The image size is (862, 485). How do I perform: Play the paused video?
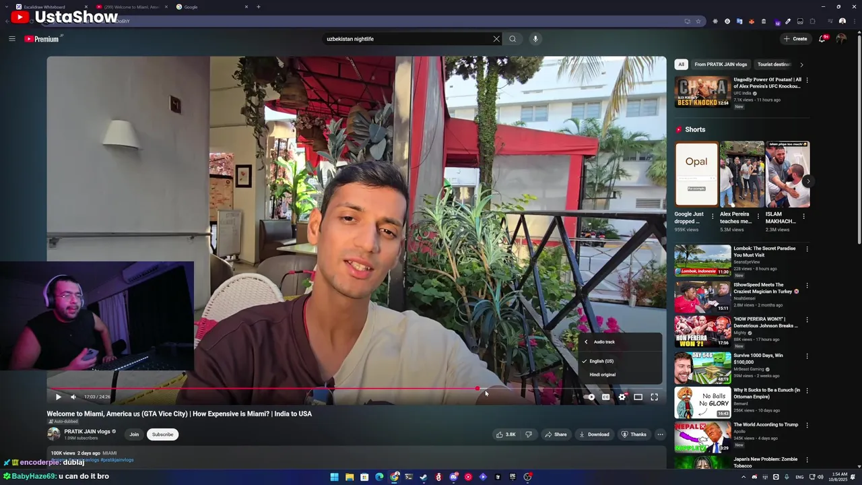58,397
